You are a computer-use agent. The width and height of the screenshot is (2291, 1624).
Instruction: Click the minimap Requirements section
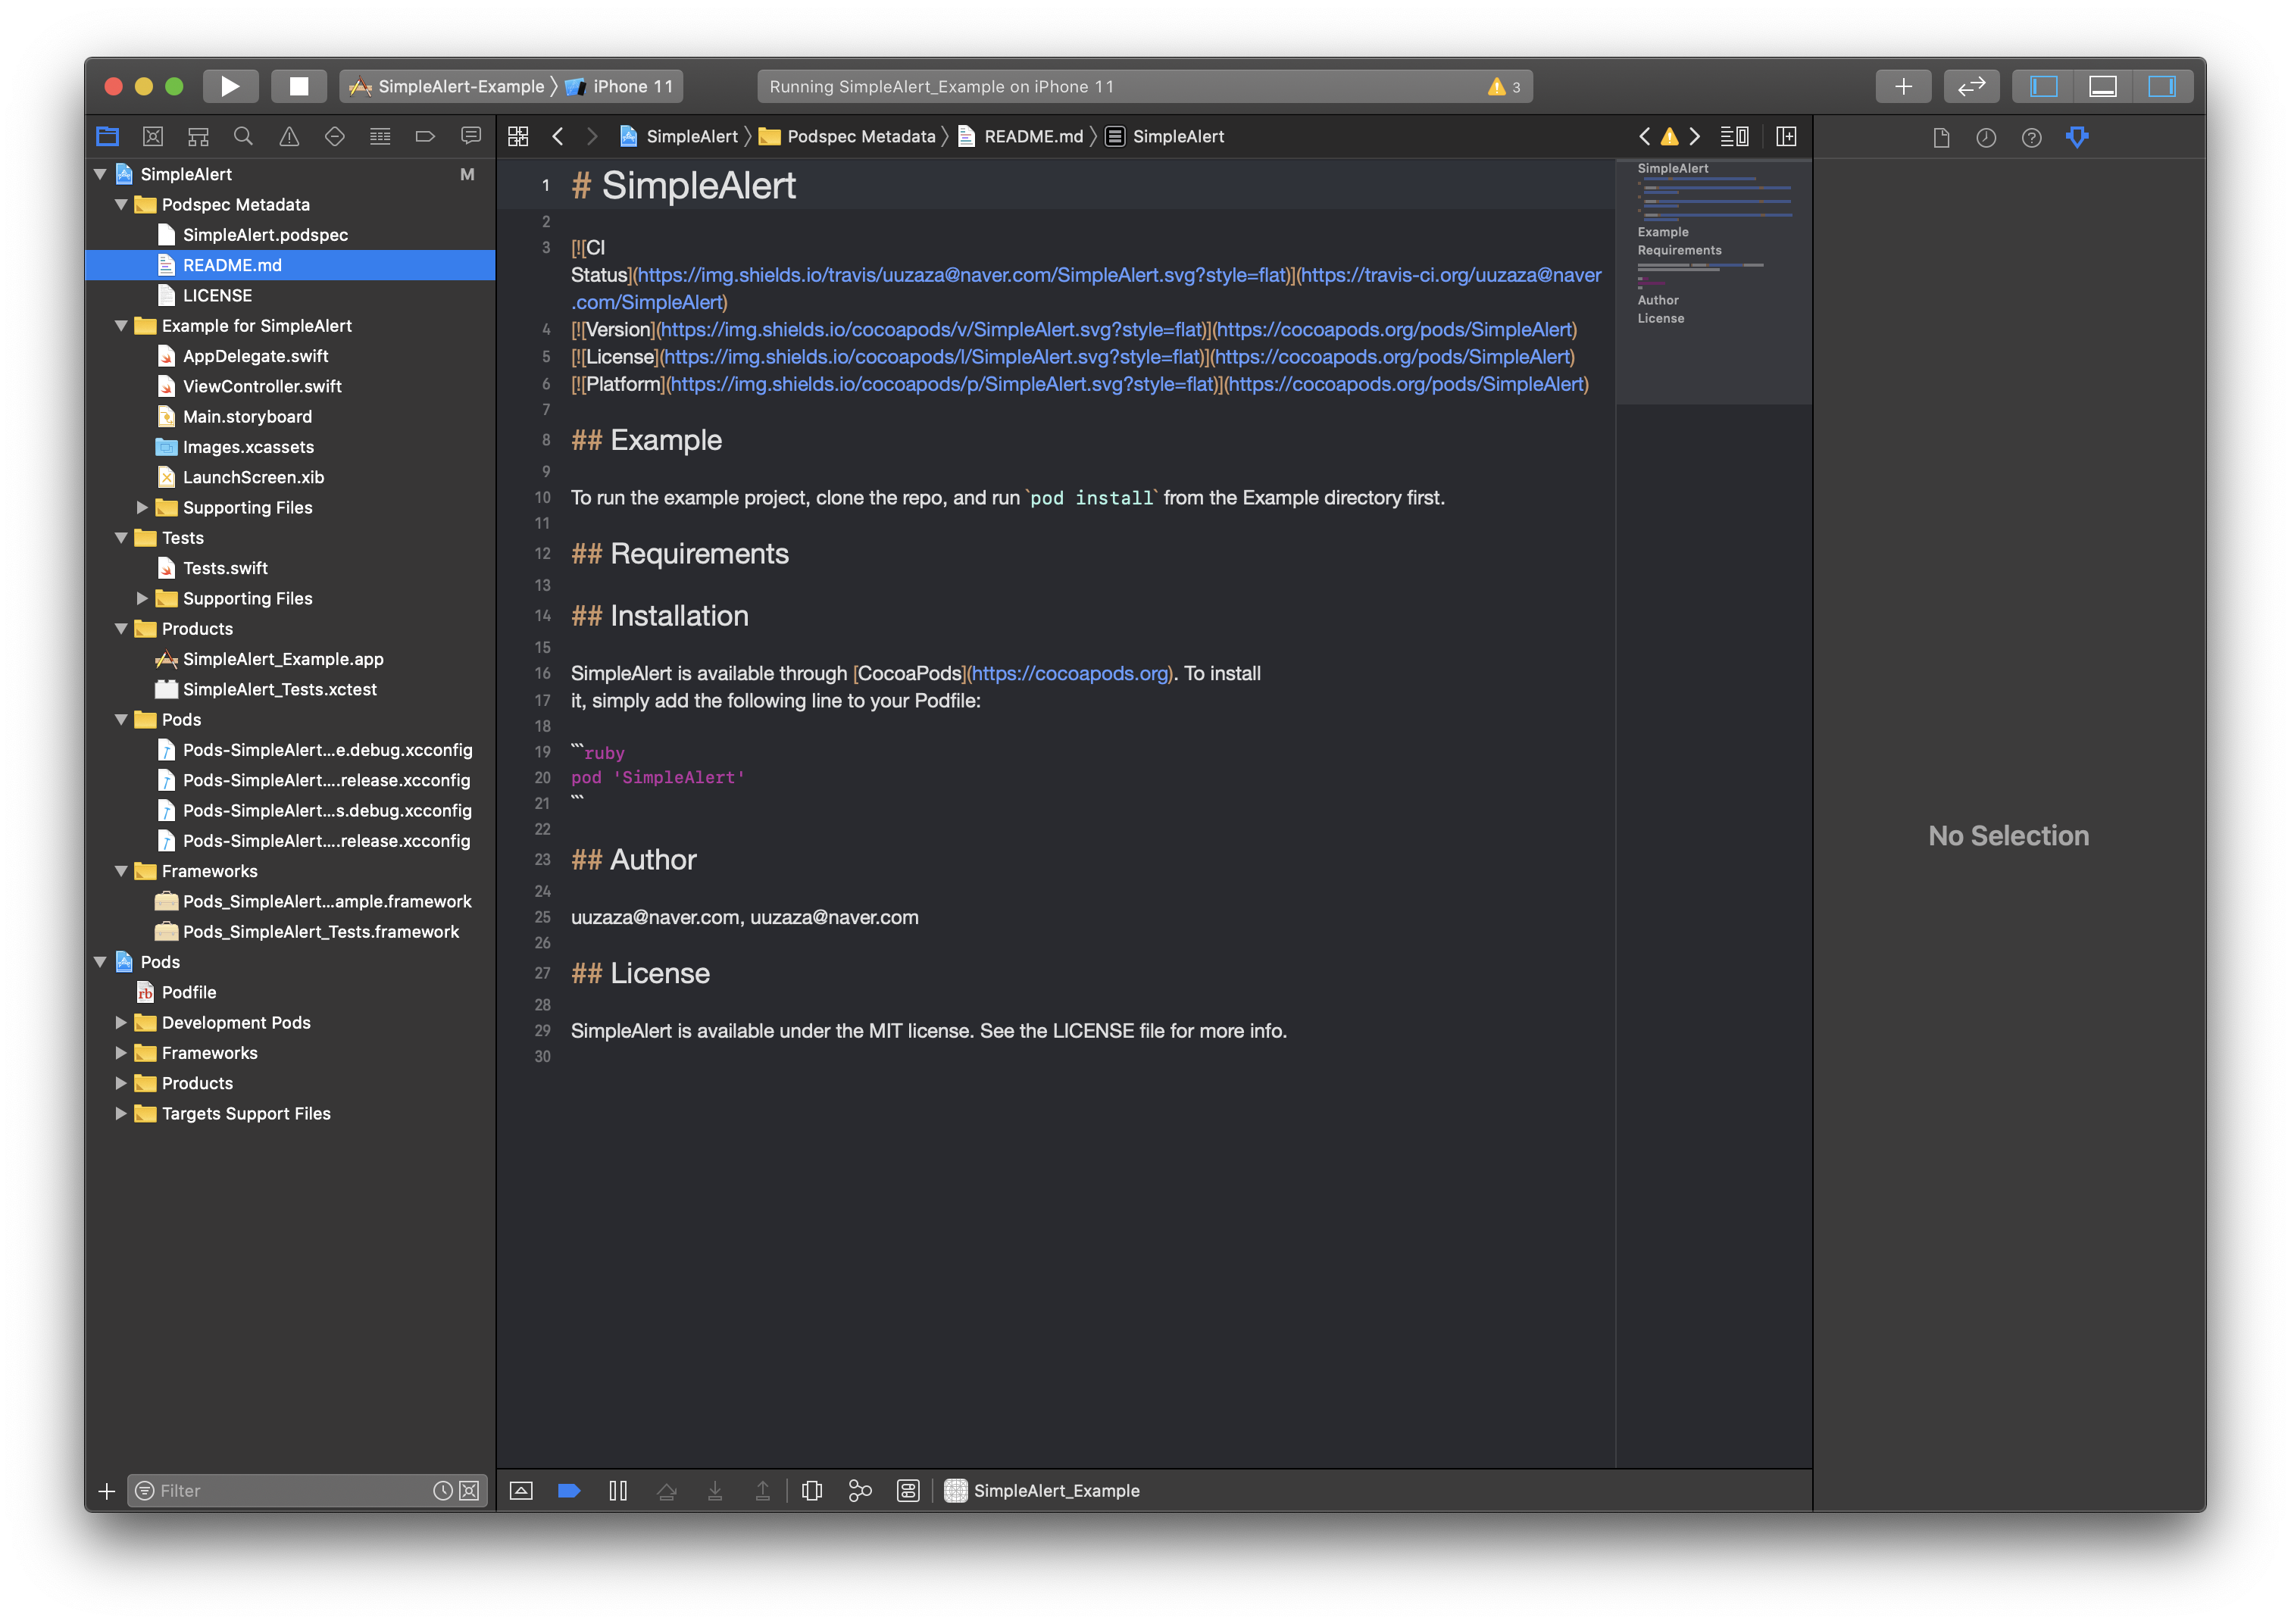[x=1679, y=250]
